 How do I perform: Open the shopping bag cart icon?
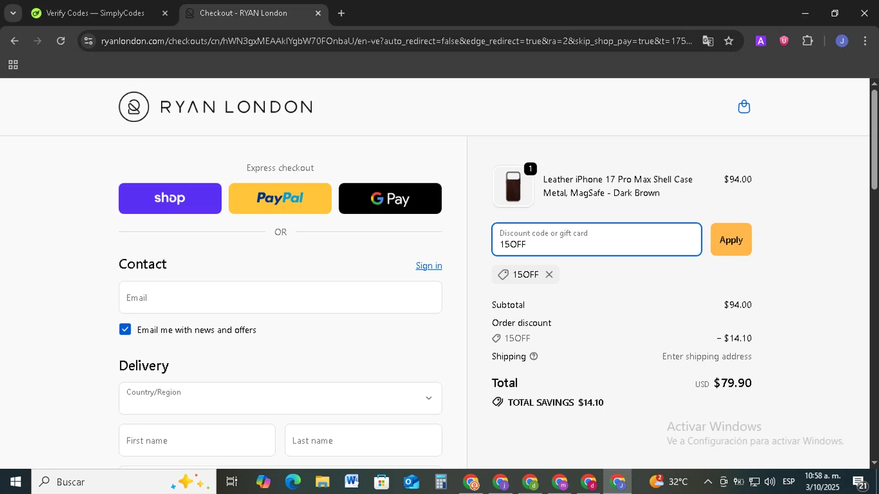[x=744, y=107]
